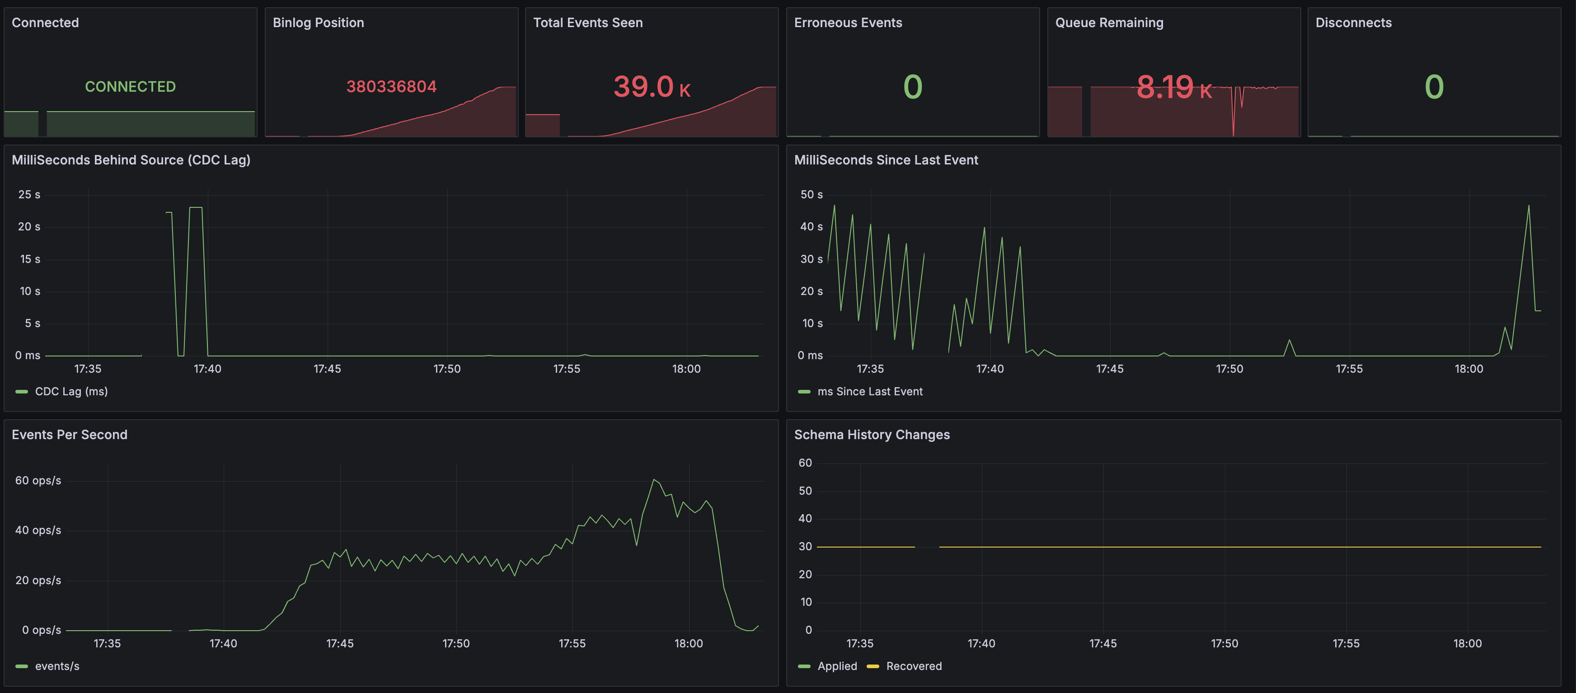Click the MilliSeconds Since Last Event title
This screenshot has width=1576, height=693.
(885, 159)
